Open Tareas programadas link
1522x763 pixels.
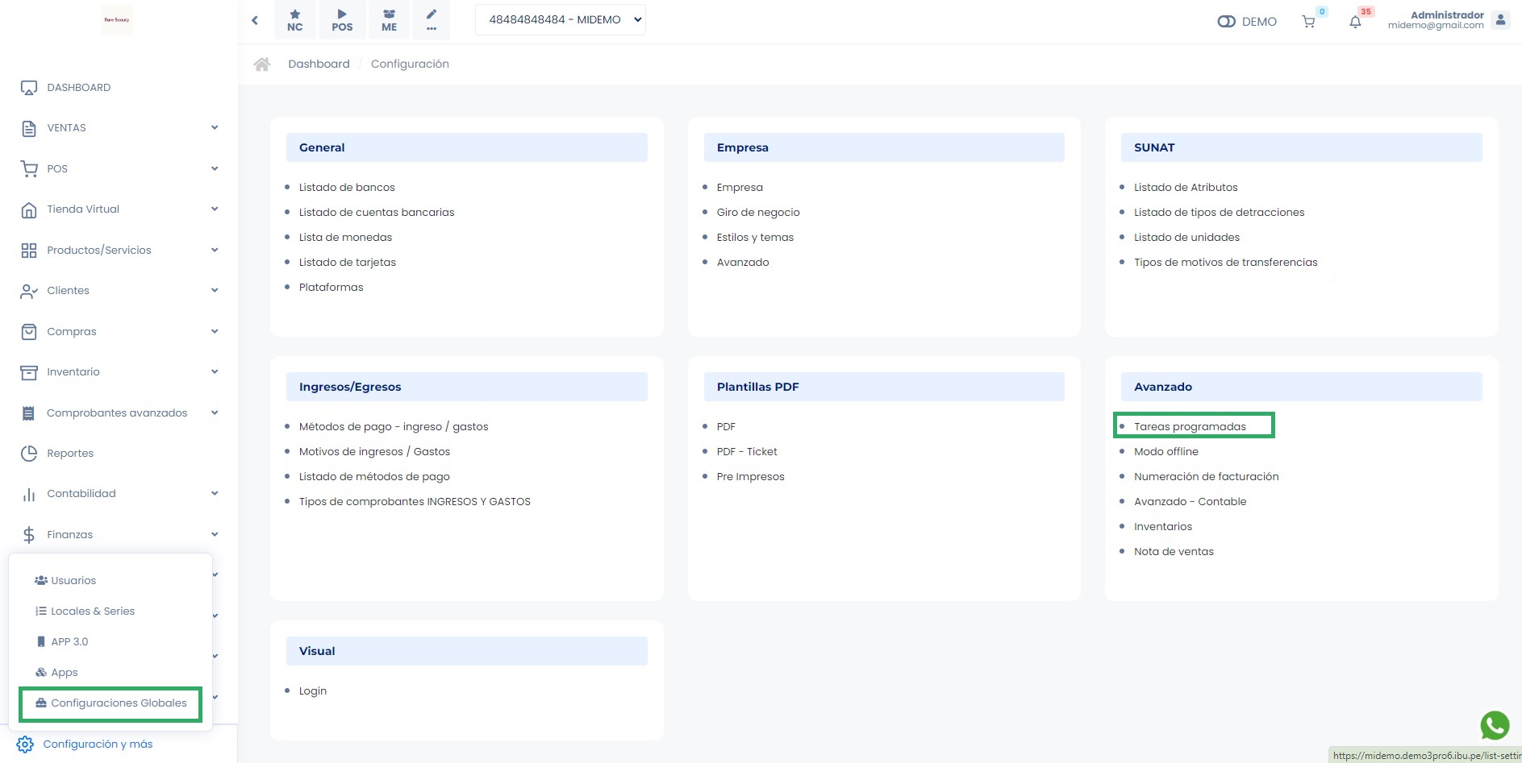point(1190,427)
